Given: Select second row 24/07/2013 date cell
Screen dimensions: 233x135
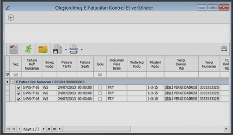Looking at the screenshot, I should coord(67,93).
